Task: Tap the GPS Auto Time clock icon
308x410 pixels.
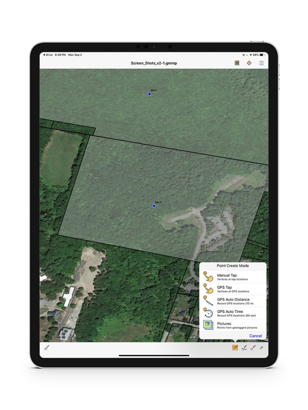Action: click(x=208, y=313)
